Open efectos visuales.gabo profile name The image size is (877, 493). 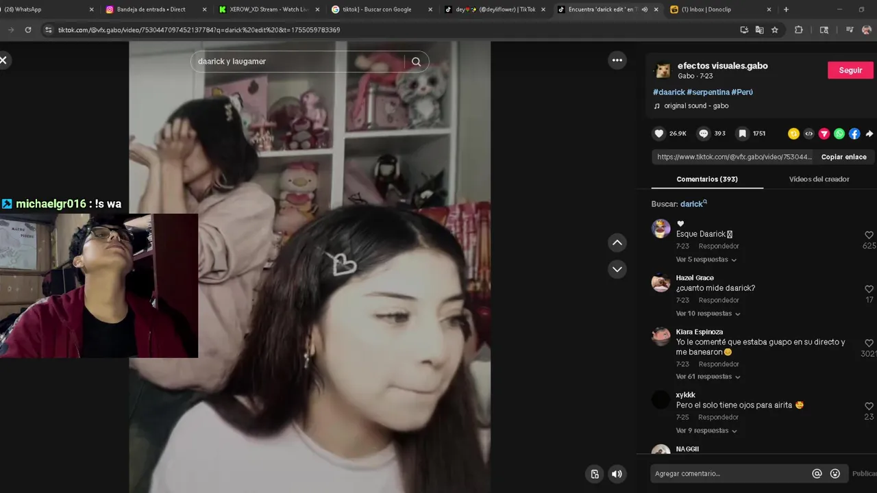pyautogui.click(x=722, y=66)
